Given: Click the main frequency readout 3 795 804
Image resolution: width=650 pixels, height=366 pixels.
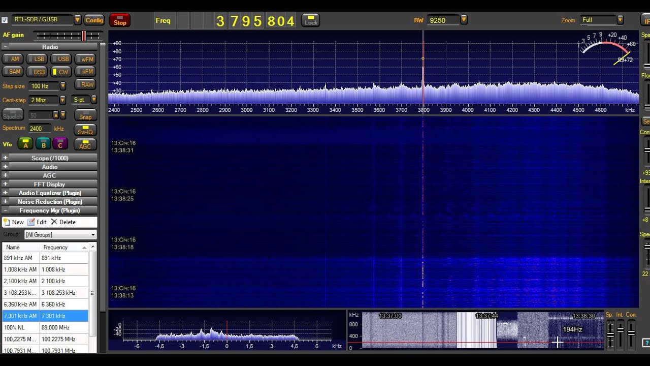Looking at the screenshot, I should tap(255, 21).
